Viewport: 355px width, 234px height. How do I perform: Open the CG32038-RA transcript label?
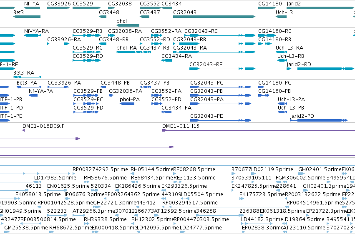125,31
